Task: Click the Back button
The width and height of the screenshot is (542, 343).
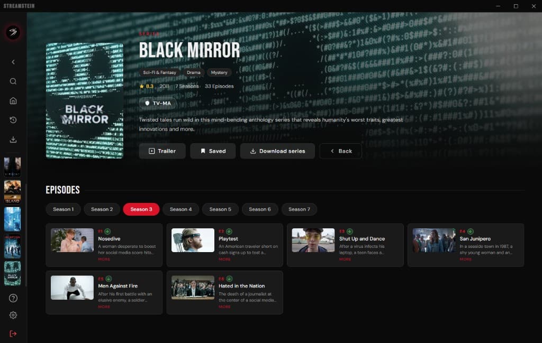Action: 340,151
